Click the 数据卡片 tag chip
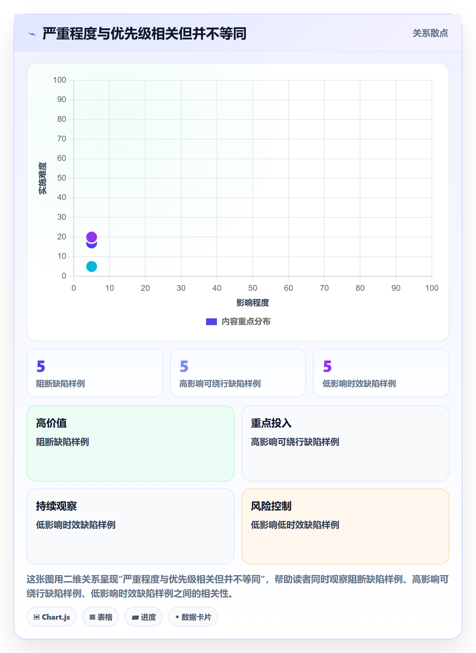Screen dimensions: 476x653 pyautogui.click(x=193, y=617)
